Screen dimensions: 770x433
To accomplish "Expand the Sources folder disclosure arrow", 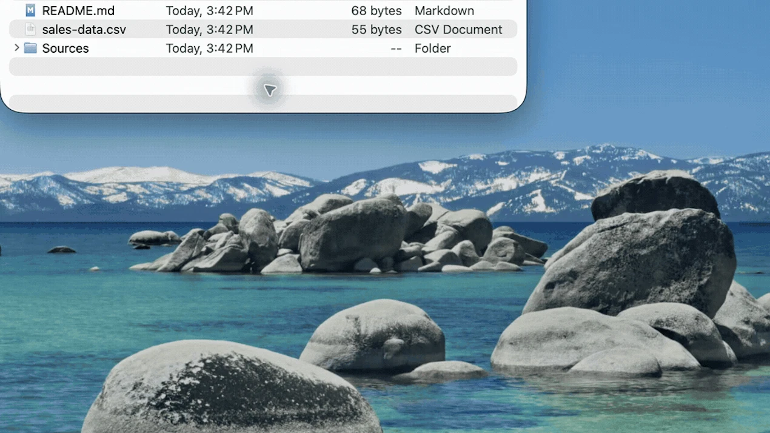I will [x=16, y=47].
